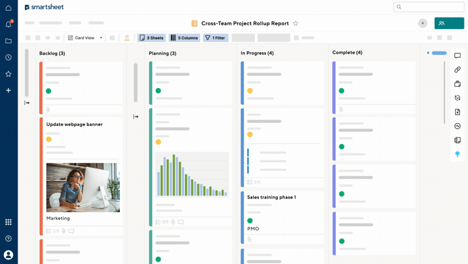This screenshot has width=468, height=264.
Task: Click the Marketing label on card
Action: click(58, 218)
